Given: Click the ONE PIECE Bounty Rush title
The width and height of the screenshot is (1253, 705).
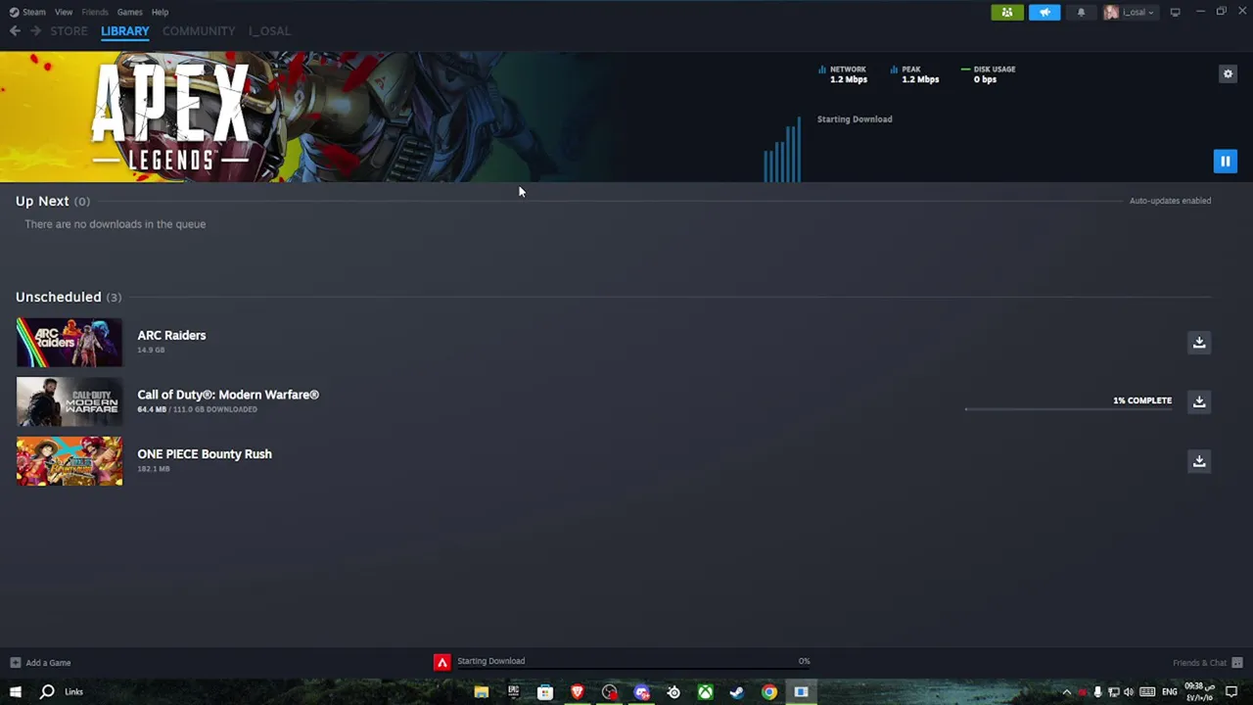Looking at the screenshot, I should 205,454.
